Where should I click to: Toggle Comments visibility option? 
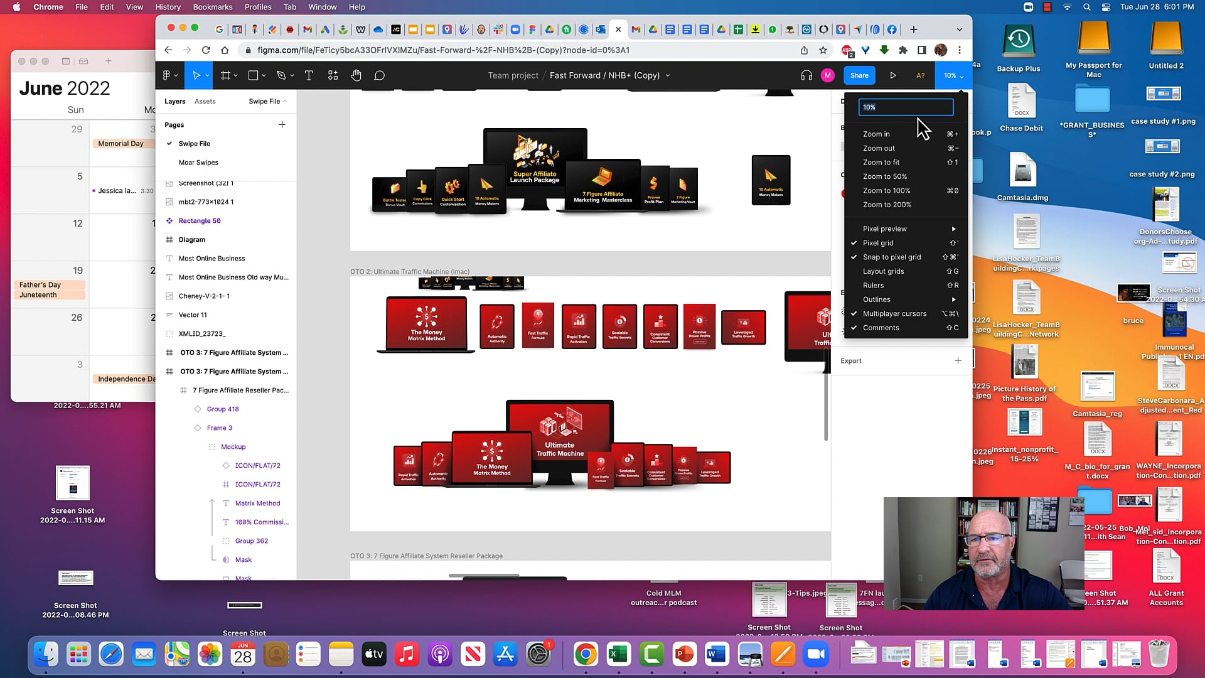906,328
